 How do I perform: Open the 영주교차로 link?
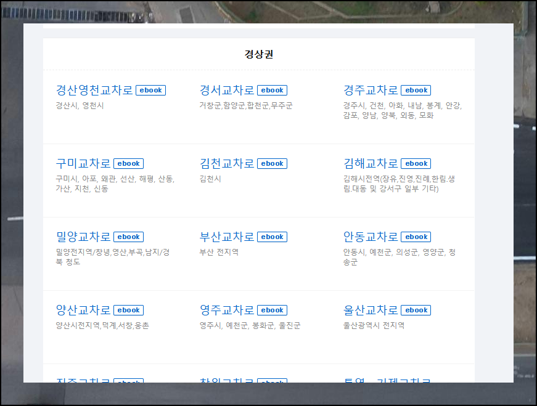coord(227,310)
